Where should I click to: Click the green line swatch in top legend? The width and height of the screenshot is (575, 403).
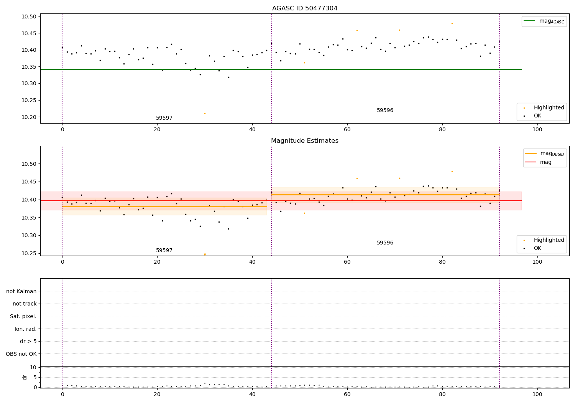pyautogui.click(x=530, y=21)
